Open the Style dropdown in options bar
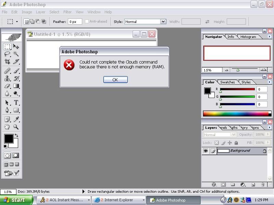274x205 pixels. [163, 22]
